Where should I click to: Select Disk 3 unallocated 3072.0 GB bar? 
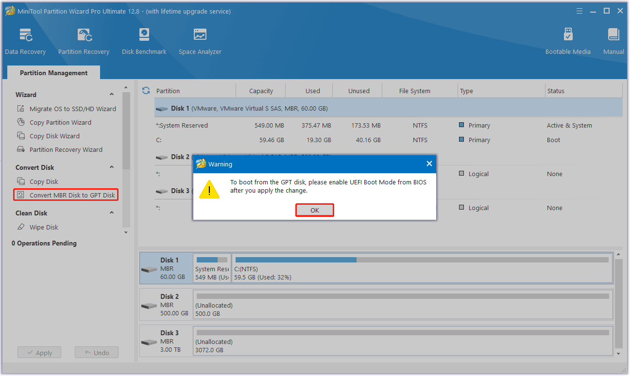coord(403,342)
